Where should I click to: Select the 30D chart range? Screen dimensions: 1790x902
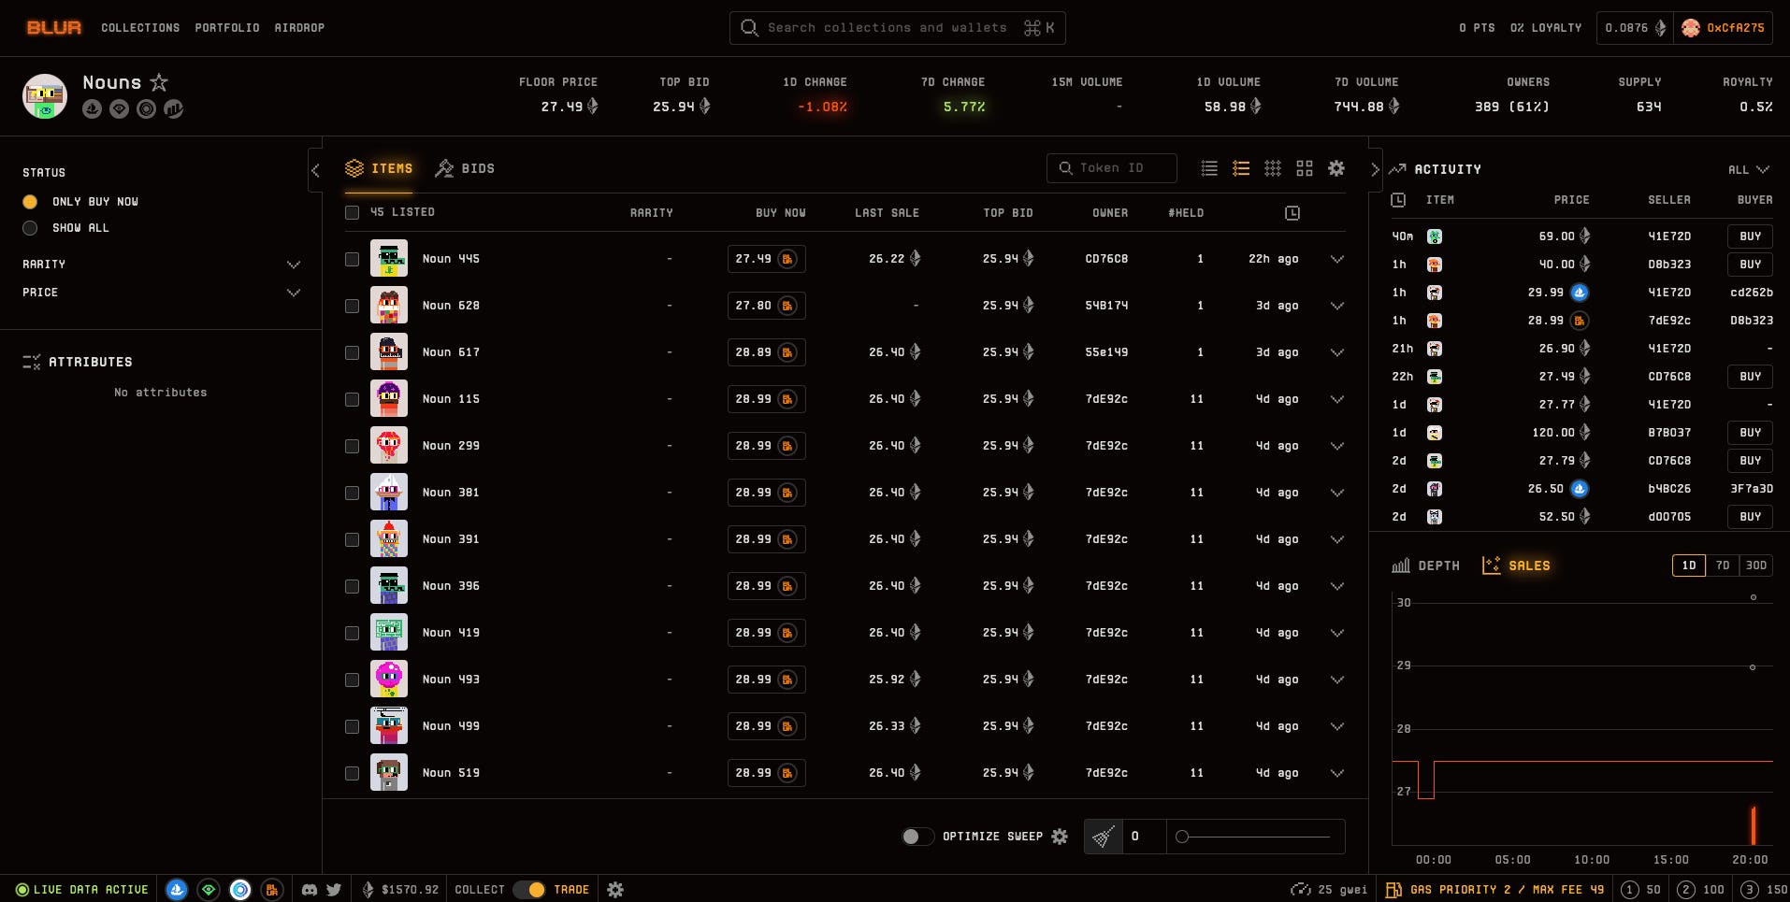(1756, 566)
